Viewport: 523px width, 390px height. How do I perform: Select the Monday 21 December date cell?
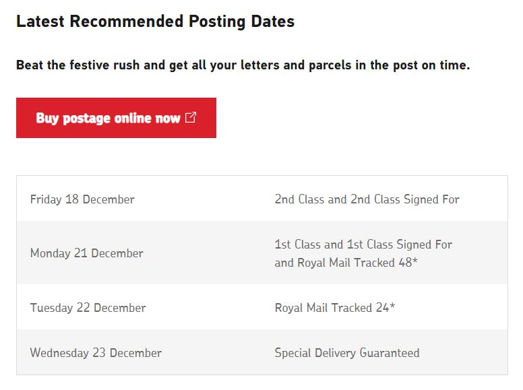[x=86, y=253]
